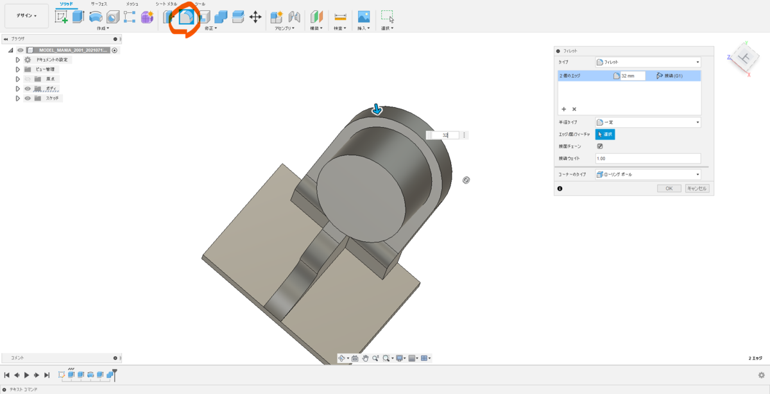Open the コーナーのタイプ dropdown
The image size is (770, 394).
pos(647,175)
